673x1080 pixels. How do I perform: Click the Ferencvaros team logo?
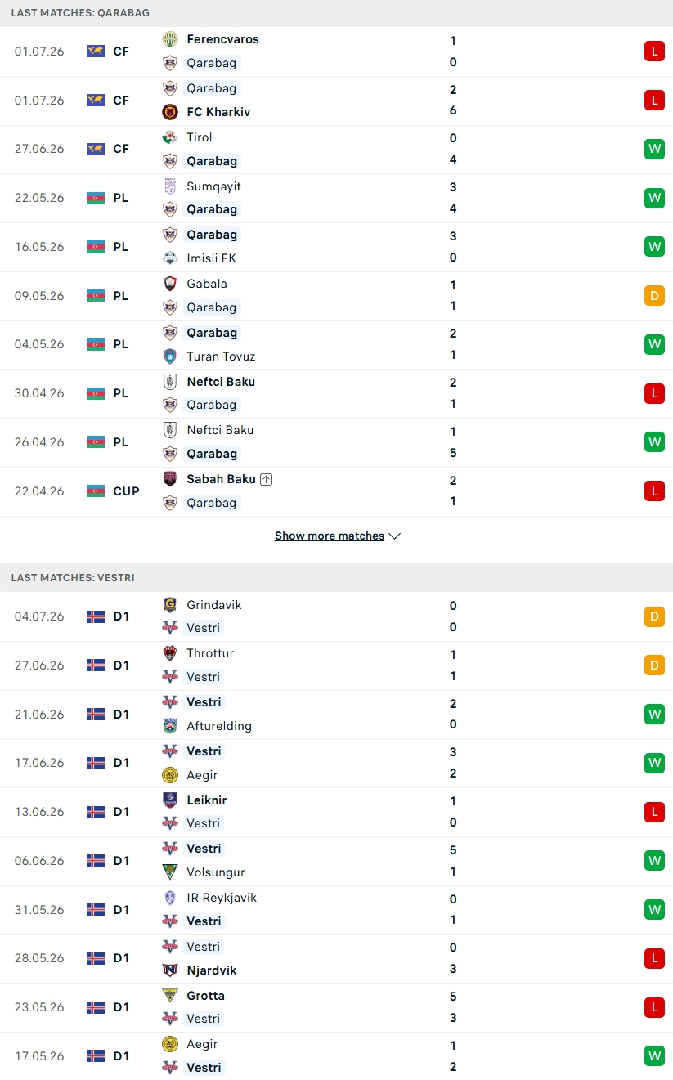170,39
